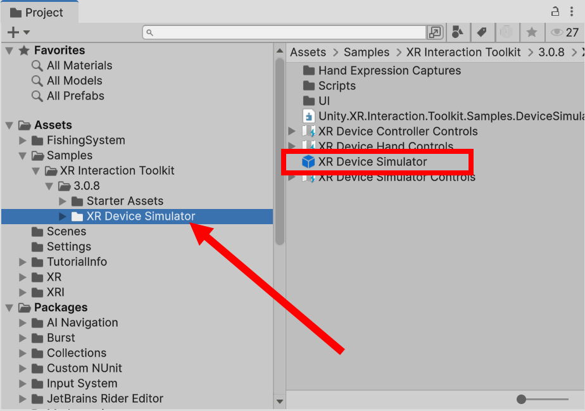
Task: Open the Project panel three-dot menu
Action: (572, 11)
